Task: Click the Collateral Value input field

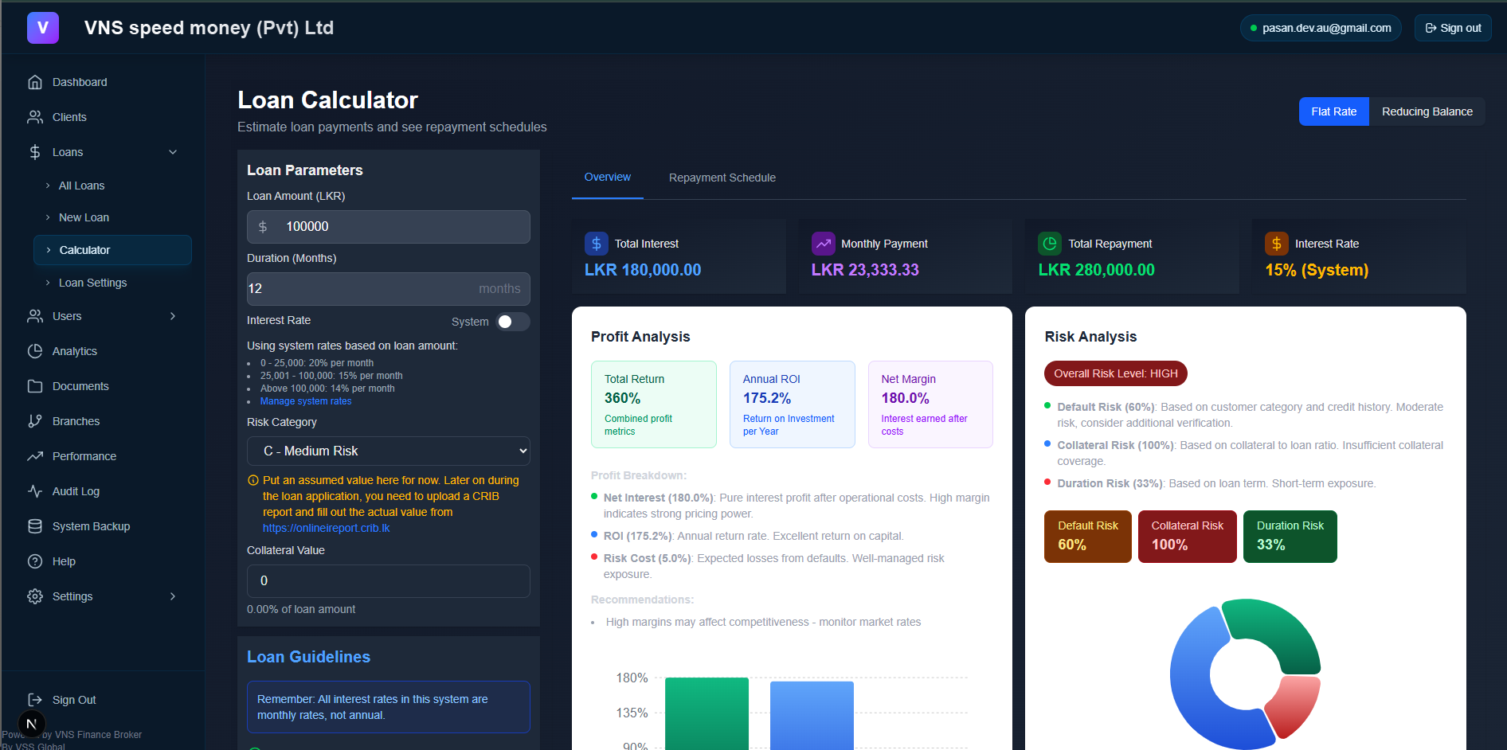Action: coord(389,581)
